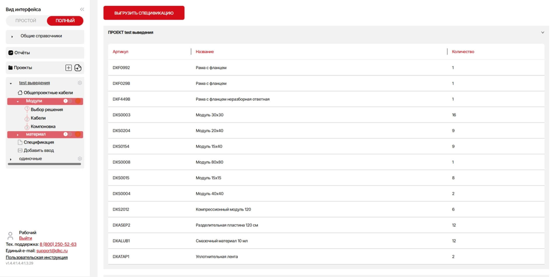Click the Общепроектные кабели home icon
This screenshot has height=277, width=555.
pos(20,92)
